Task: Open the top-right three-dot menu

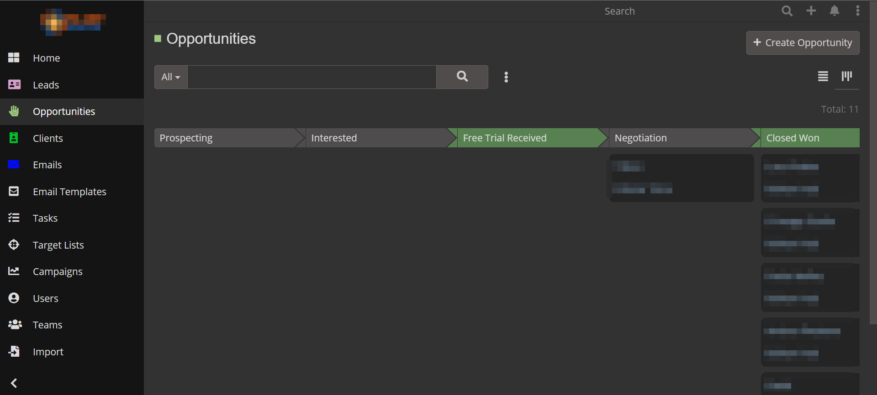Action: pyautogui.click(x=858, y=11)
